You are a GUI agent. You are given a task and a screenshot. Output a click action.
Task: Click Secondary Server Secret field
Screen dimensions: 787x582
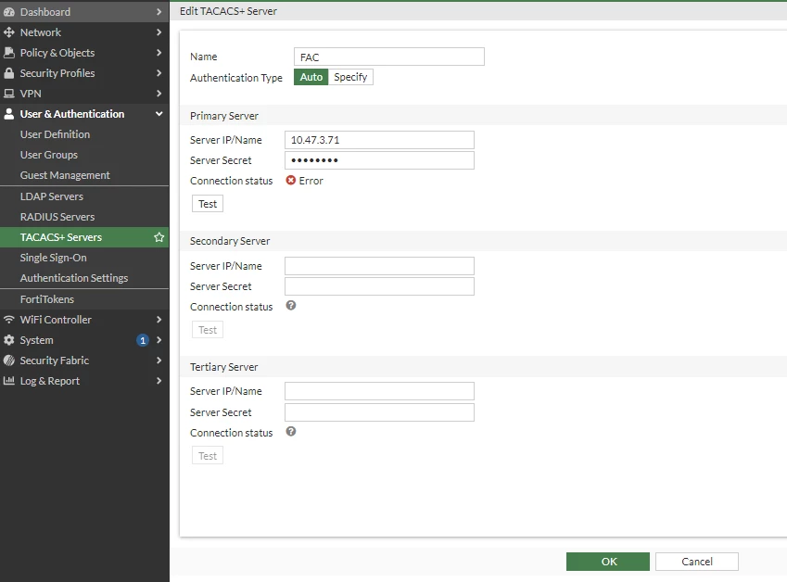(379, 286)
